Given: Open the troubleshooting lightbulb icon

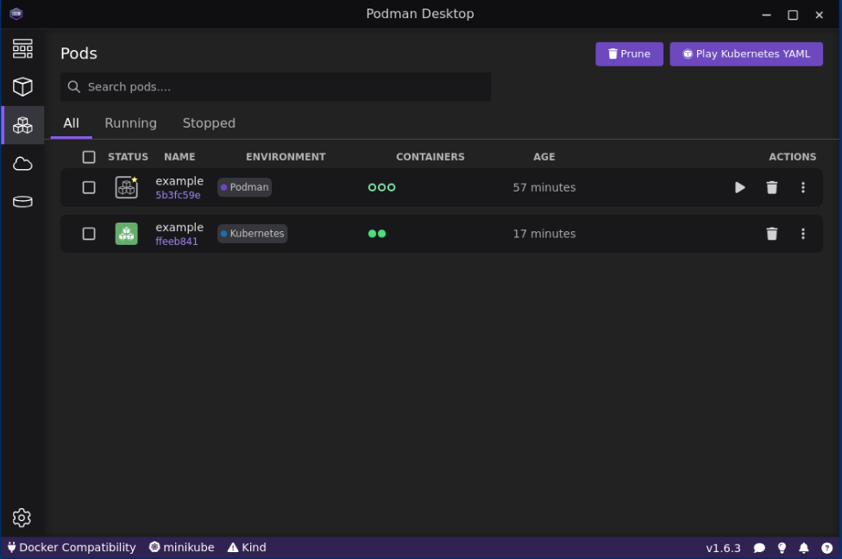Looking at the screenshot, I should tap(782, 548).
